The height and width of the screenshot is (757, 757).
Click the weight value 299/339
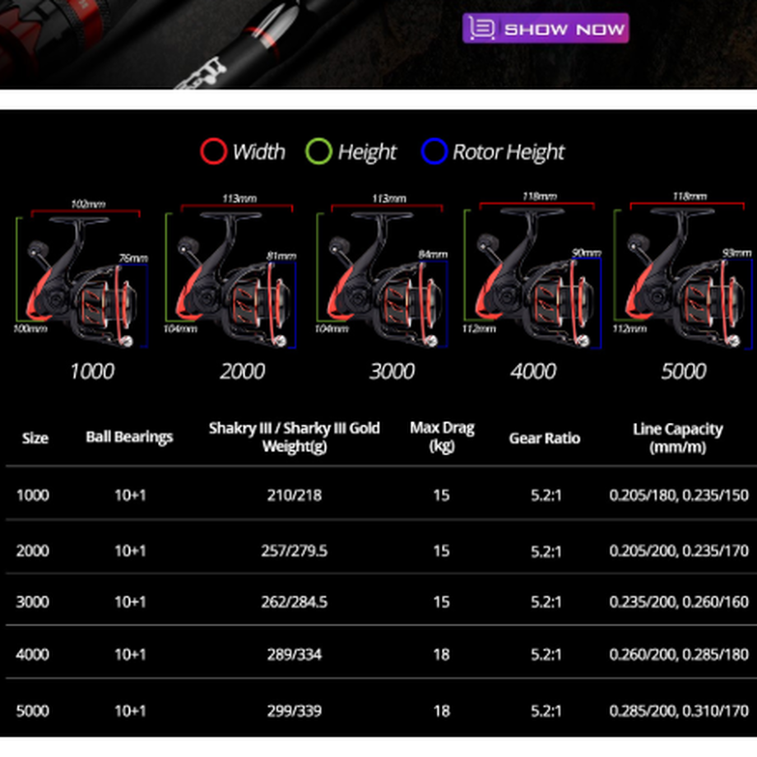[x=295, y=711]
